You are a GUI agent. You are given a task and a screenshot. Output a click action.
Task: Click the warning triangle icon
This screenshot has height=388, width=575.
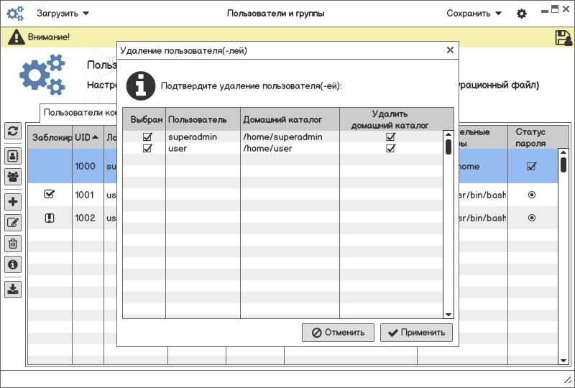[x=17, y=37]
